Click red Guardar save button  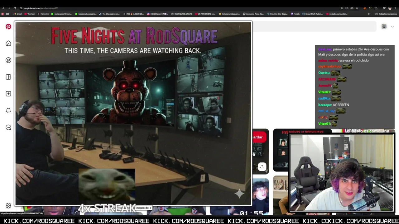(259, 137)
